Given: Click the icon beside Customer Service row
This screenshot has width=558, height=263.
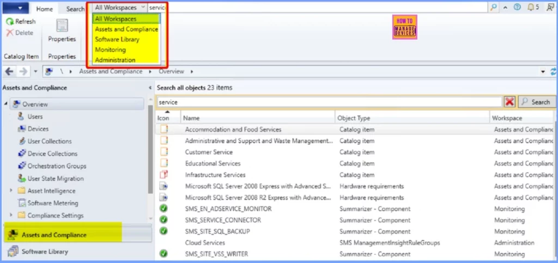Looking at the screenshot, I should pyautogui.click(x=163, y=152).
